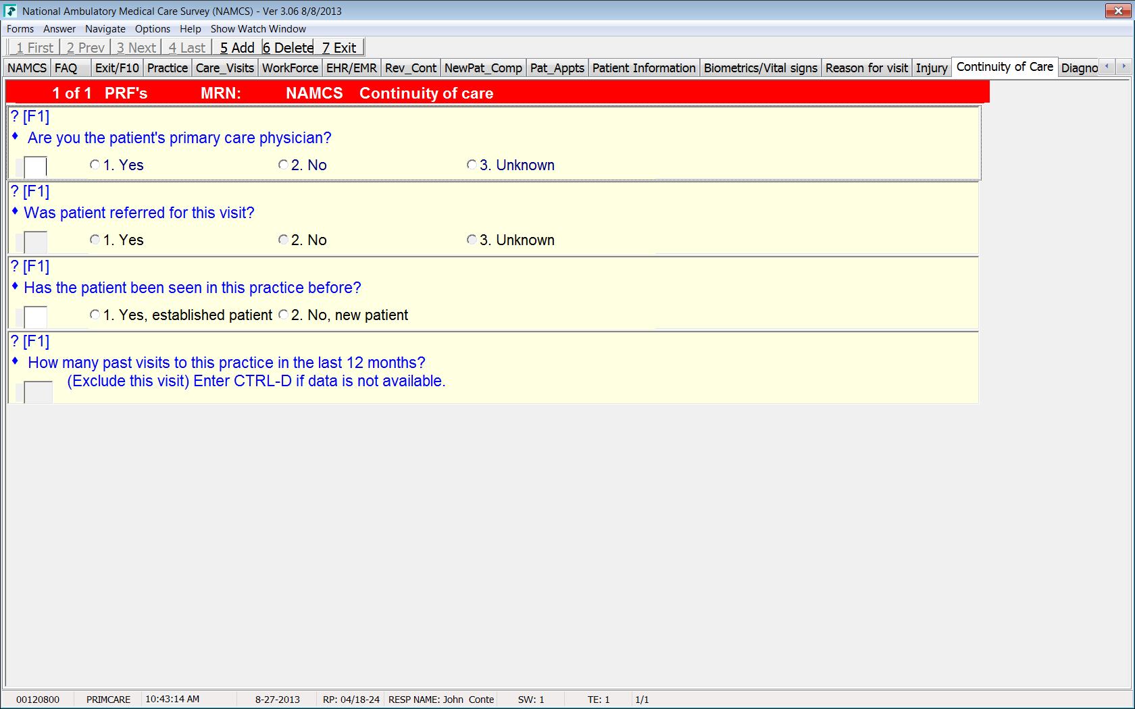This screenshot has width=1135, height=709.
Task: Select No for primary care physician
Action: point(283,165)
